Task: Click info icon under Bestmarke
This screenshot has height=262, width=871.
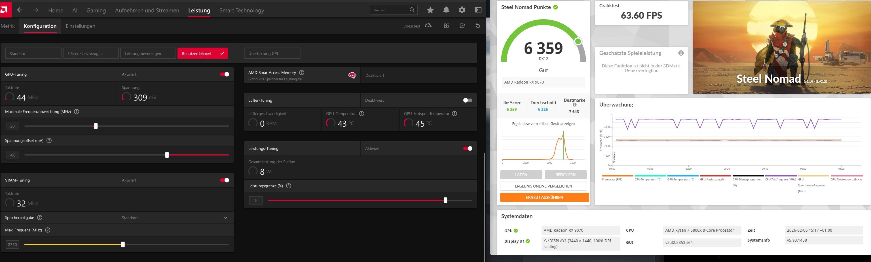Action: (574, 105)
